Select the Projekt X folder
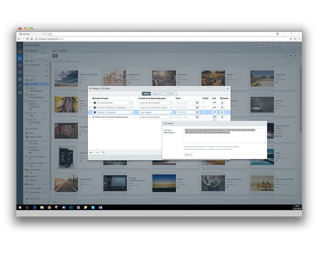Screen dimensions: 318x253 (33, 180)
